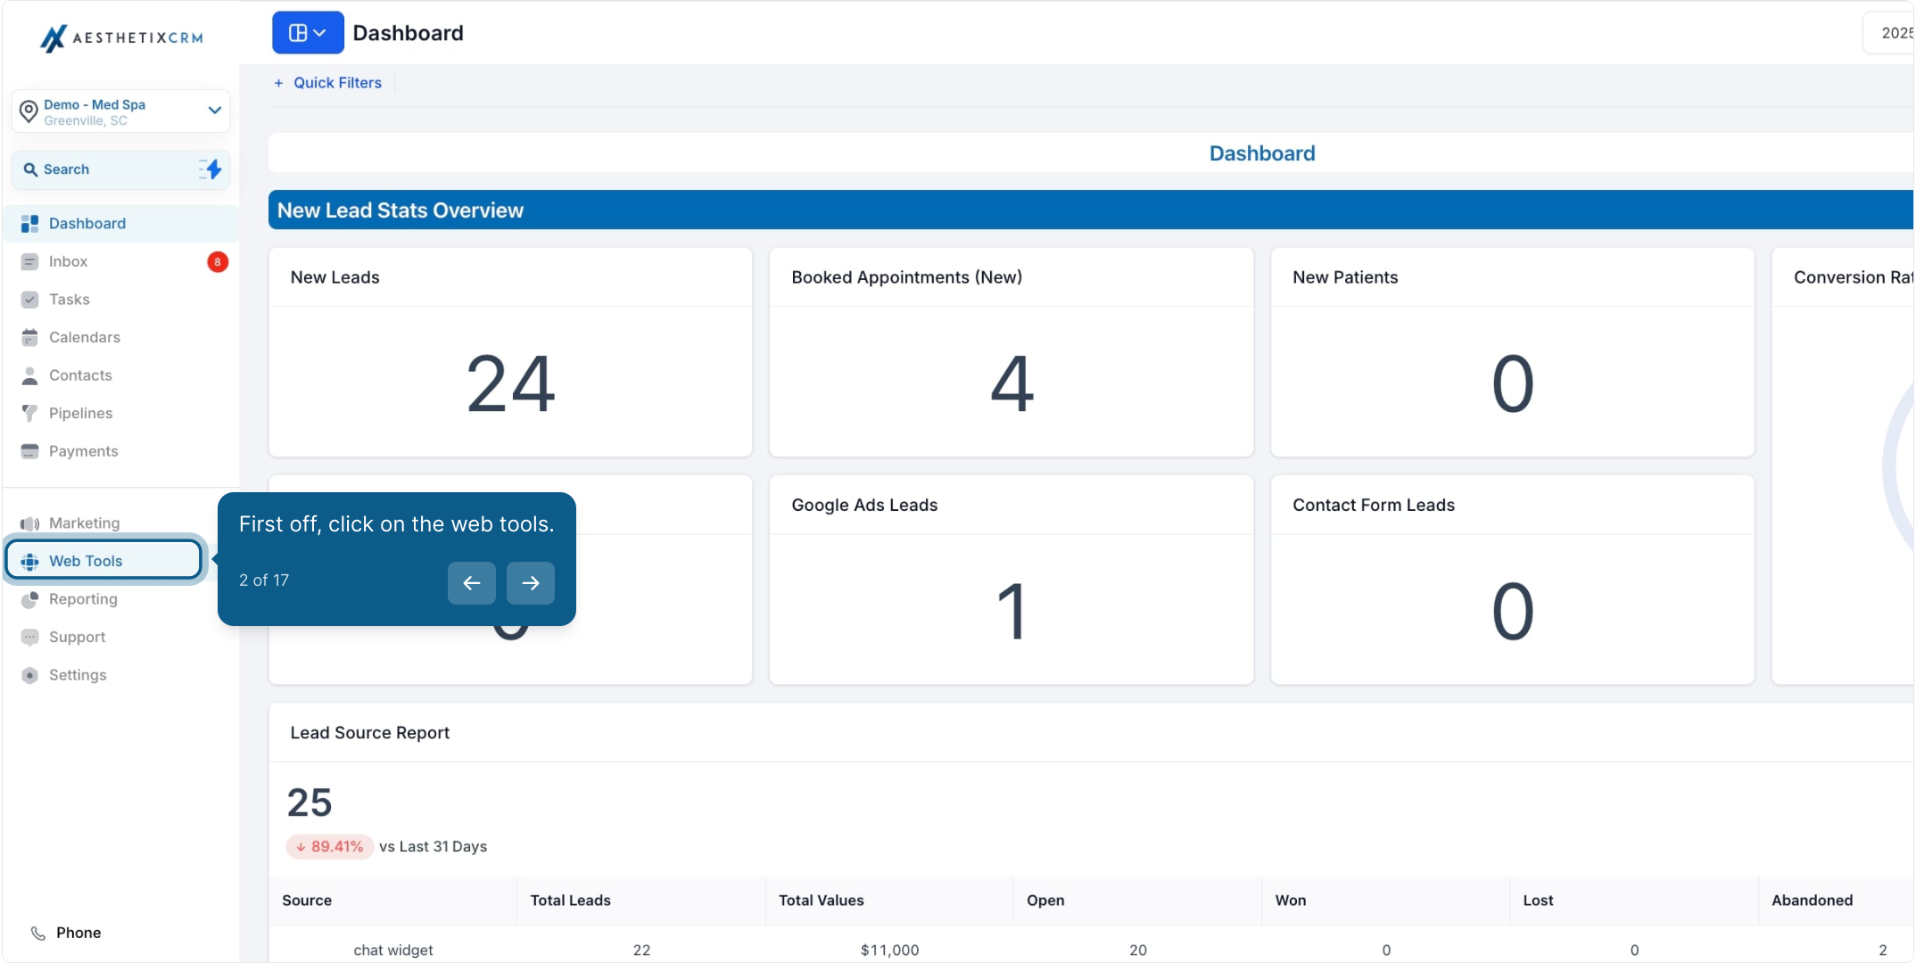Advance to next tour step arrow
This screenshot has width=1916, height=963.
(x=531, y=583)
